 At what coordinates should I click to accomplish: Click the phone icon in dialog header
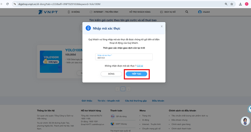tap(88, 28)
